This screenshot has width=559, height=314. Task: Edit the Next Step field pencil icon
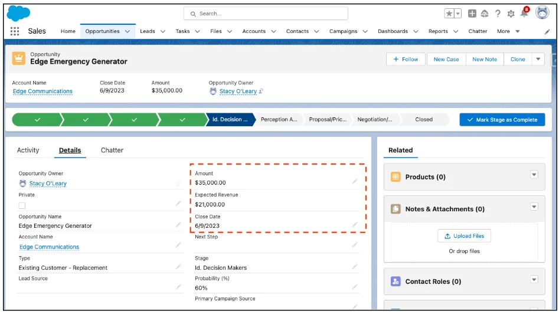(355, 245)
